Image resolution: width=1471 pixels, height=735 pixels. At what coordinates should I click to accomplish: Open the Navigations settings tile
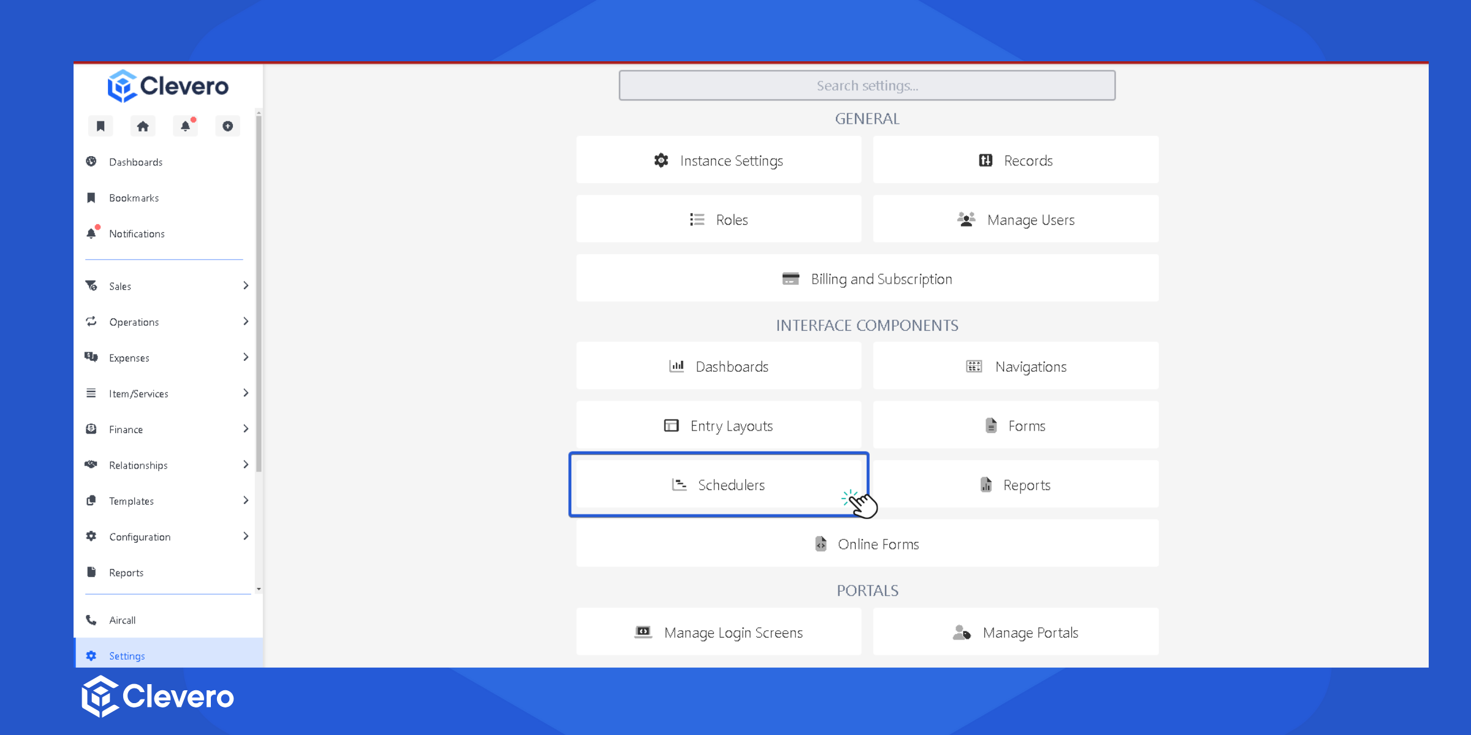coord(1016,367)
